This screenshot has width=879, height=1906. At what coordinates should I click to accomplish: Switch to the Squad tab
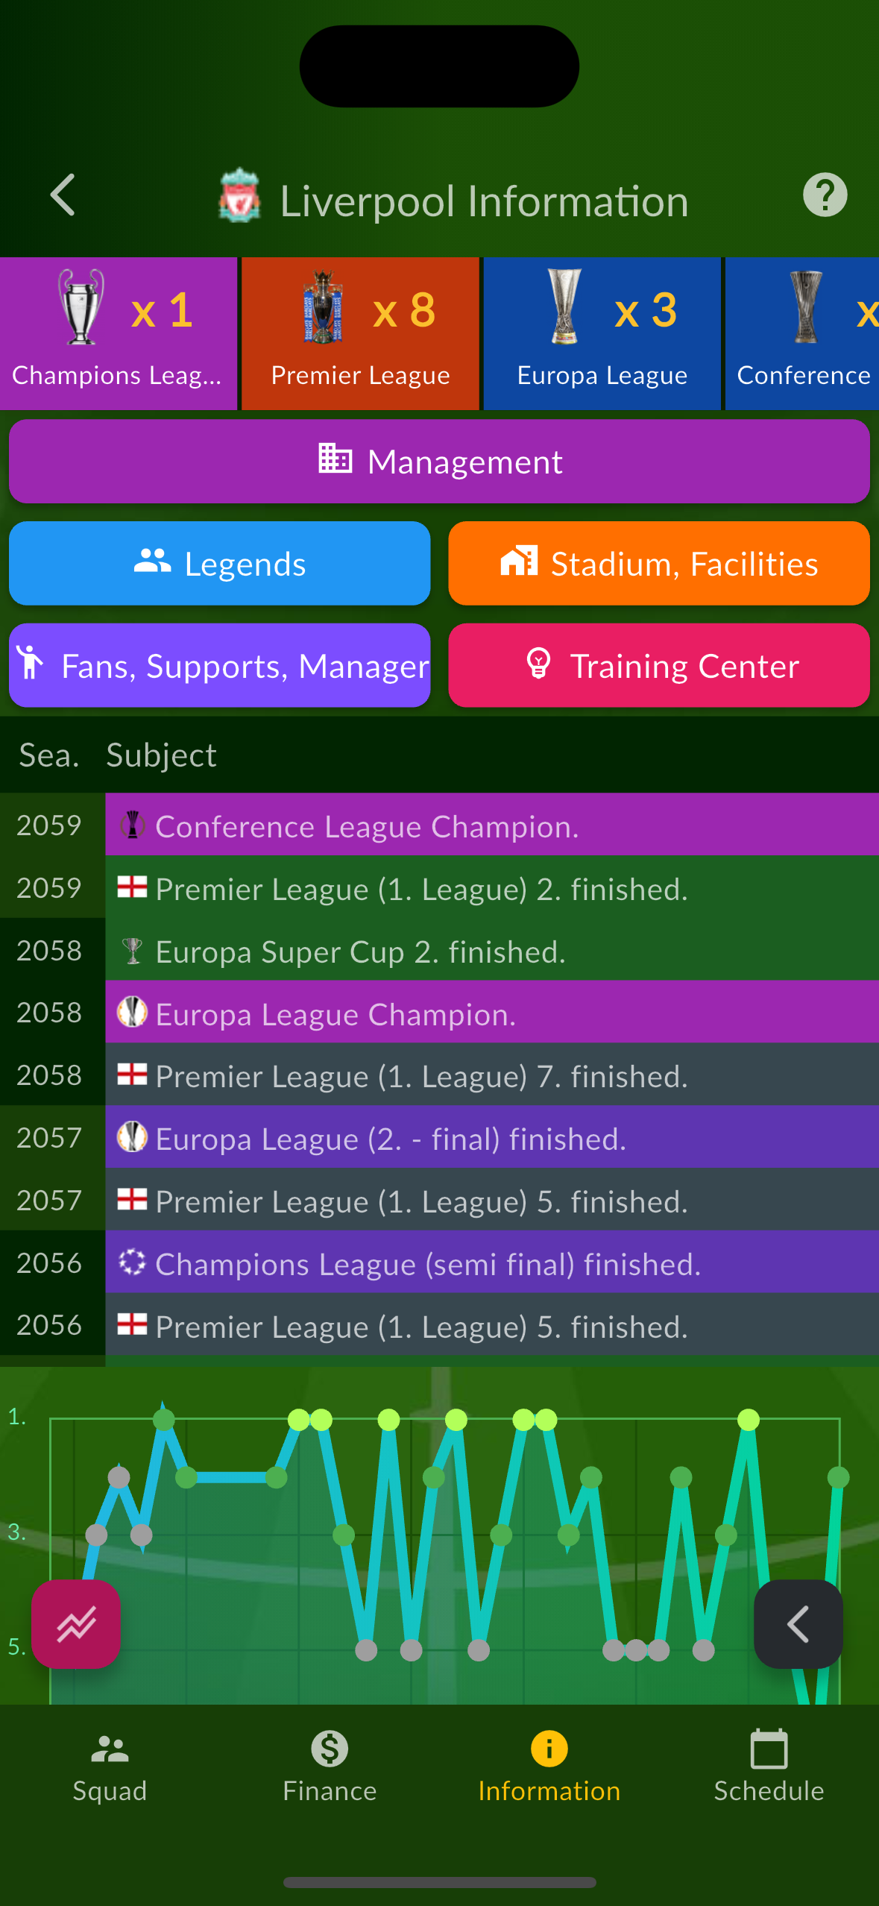point(110,1767)
